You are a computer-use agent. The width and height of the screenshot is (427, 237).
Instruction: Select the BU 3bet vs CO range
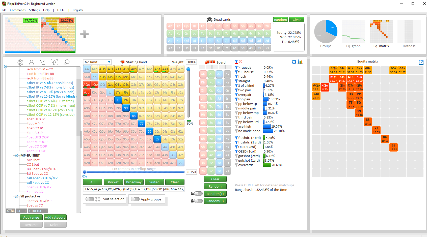(37, 174)
